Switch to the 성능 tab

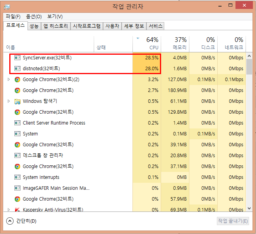tap(34, 26)
